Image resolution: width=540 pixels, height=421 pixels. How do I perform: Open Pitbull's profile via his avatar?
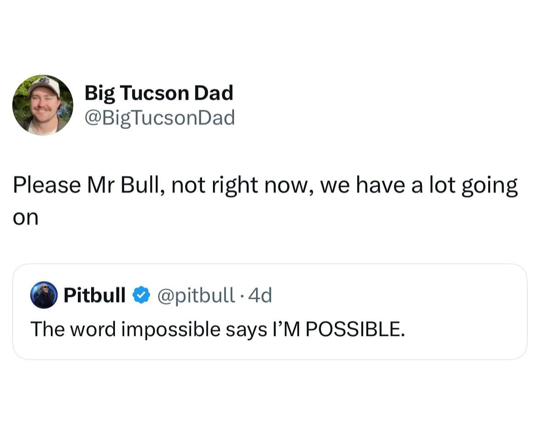[x=44, y=295]
